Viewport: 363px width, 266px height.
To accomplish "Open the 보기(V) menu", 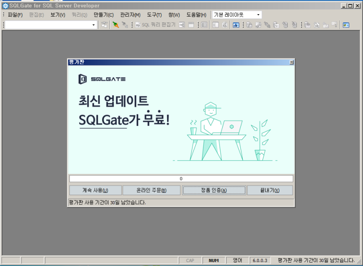I will pyautogui.click(x=58, y=15).
